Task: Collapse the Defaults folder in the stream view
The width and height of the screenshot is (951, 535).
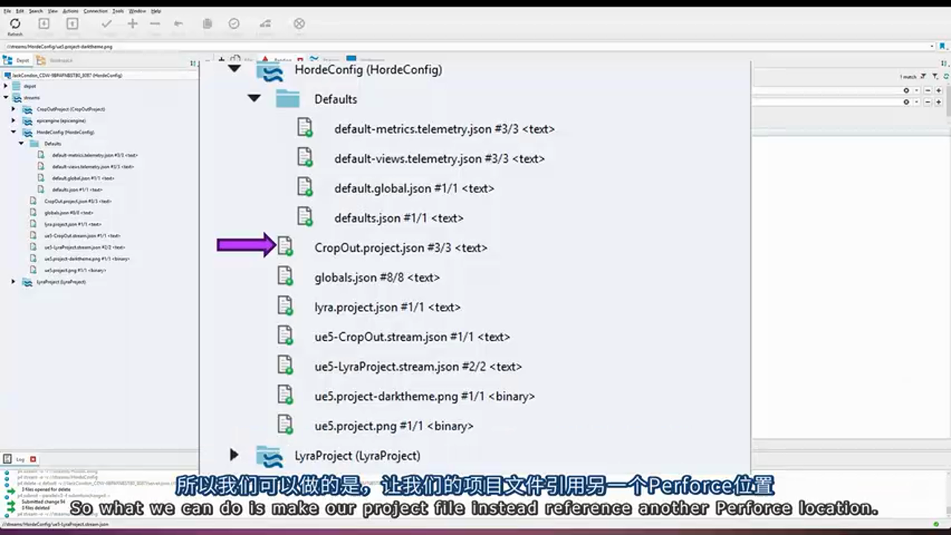Action: pos(254,98)
